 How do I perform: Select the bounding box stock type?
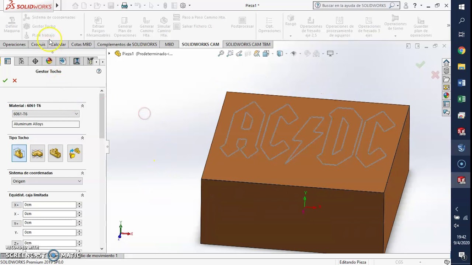pyautogui.click(x=19, y=153)
